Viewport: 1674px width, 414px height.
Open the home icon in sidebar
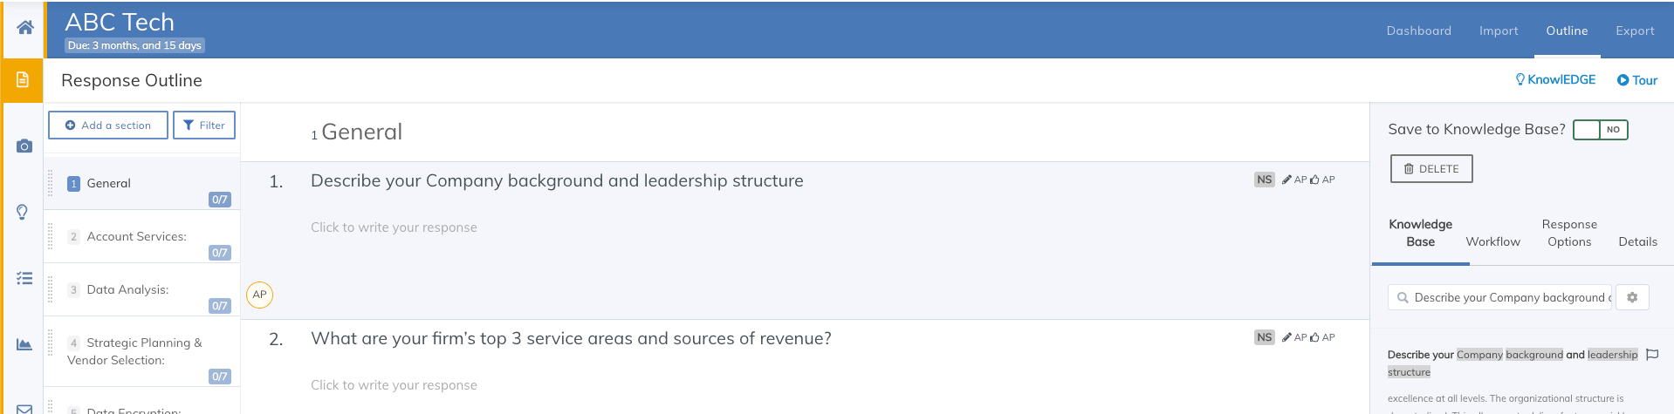25,28
